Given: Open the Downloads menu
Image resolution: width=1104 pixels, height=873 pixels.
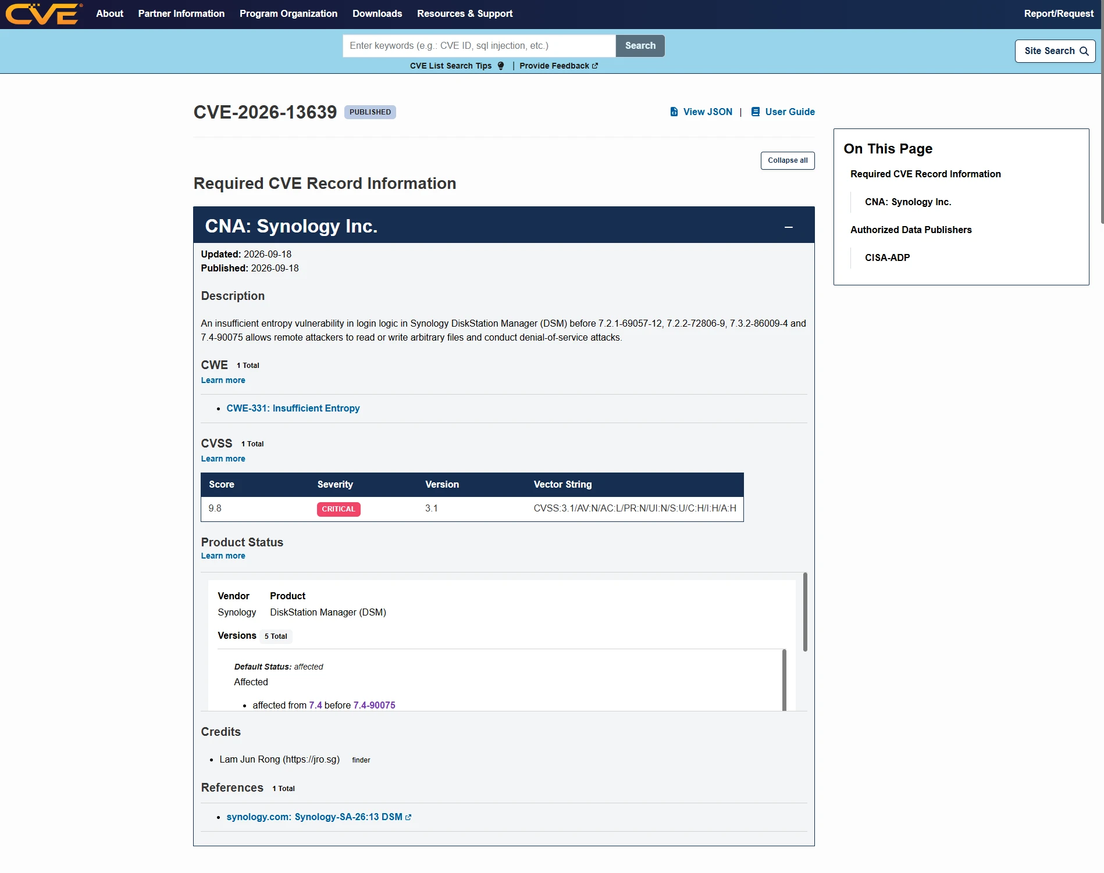Looking at the screenshot, I should 377,13.
